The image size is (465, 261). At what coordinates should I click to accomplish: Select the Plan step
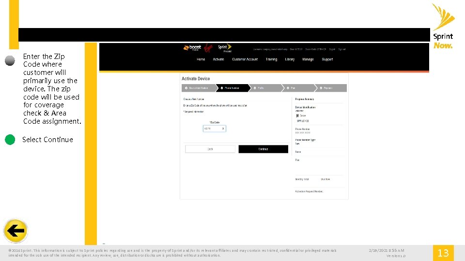tap(299, 88)
